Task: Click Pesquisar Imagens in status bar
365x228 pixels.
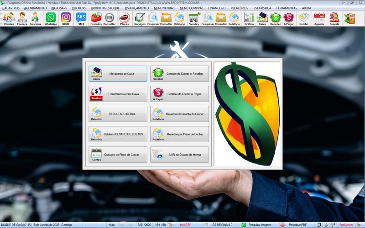Action: click(260, 225)
